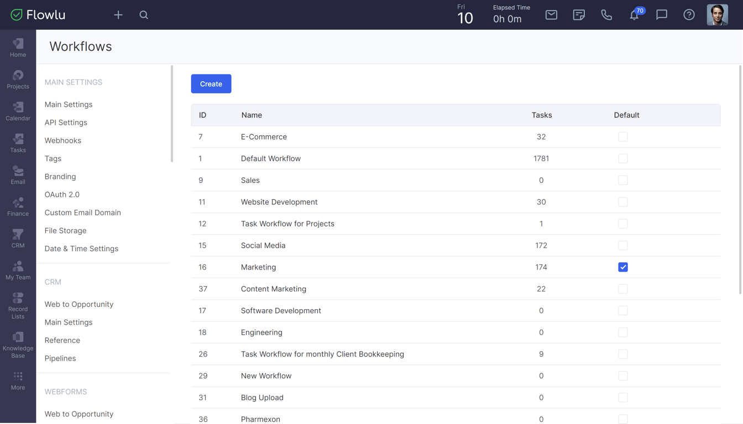
Task: Open the notifications bell
Action: [x=634, y=15]
